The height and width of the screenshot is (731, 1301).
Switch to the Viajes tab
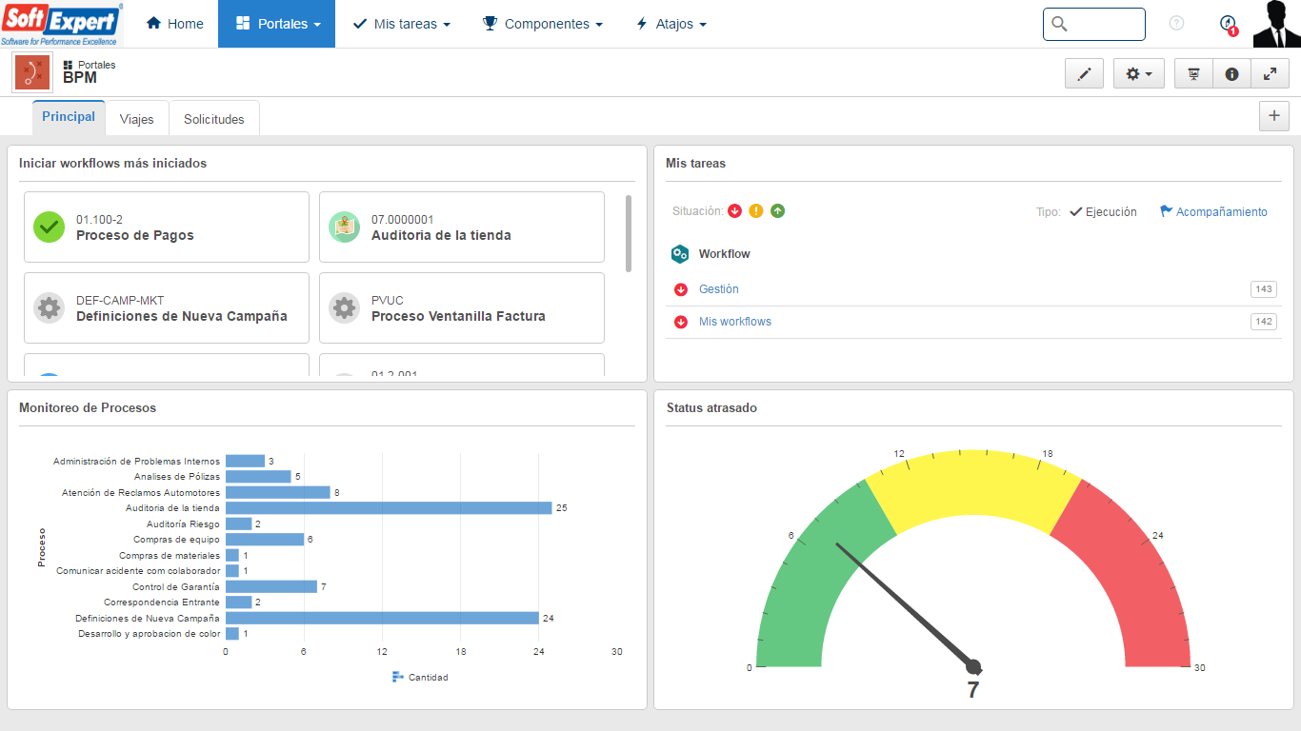(136, 118)
